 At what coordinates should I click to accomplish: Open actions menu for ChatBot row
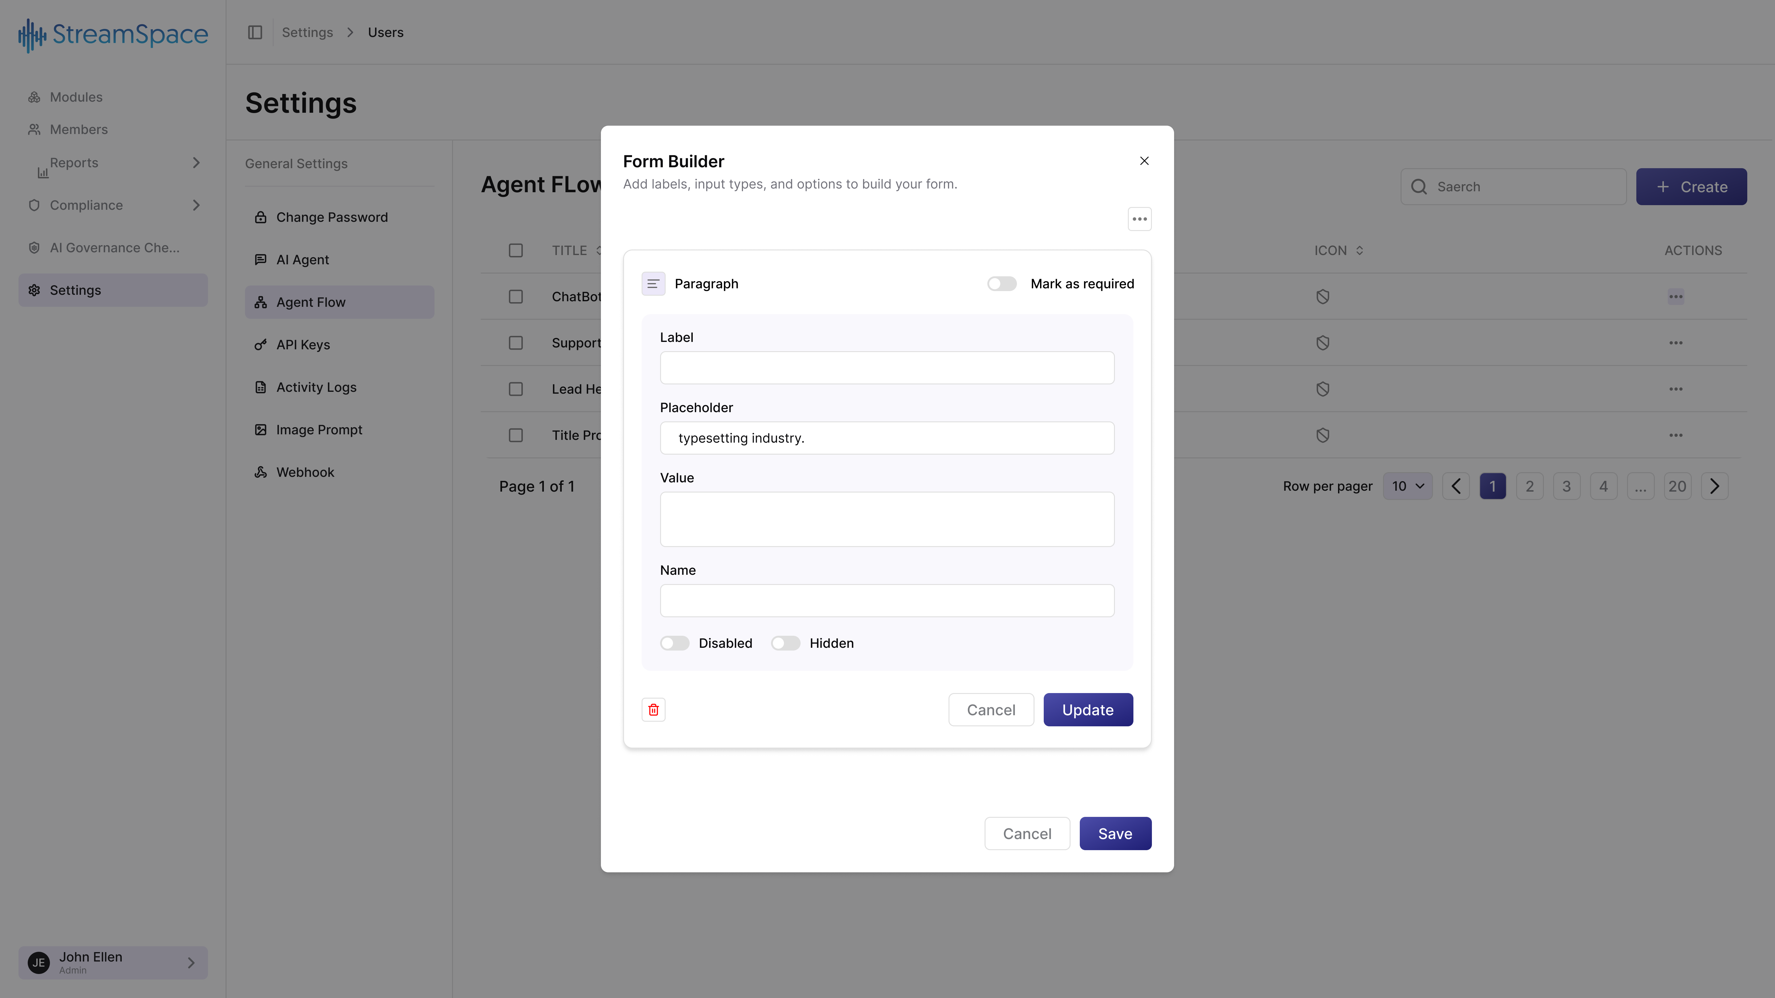tap(1676, 297)
